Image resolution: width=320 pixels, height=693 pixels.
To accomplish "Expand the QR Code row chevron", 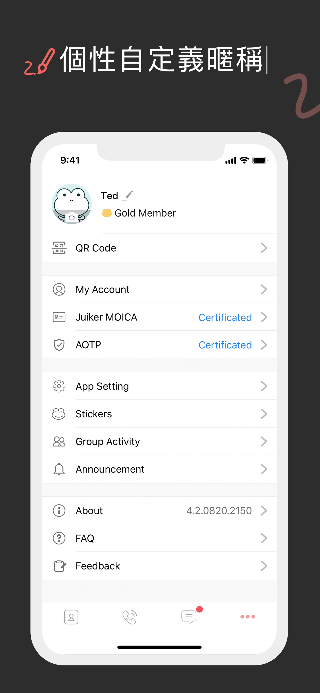I will click(x=264, y=248).
